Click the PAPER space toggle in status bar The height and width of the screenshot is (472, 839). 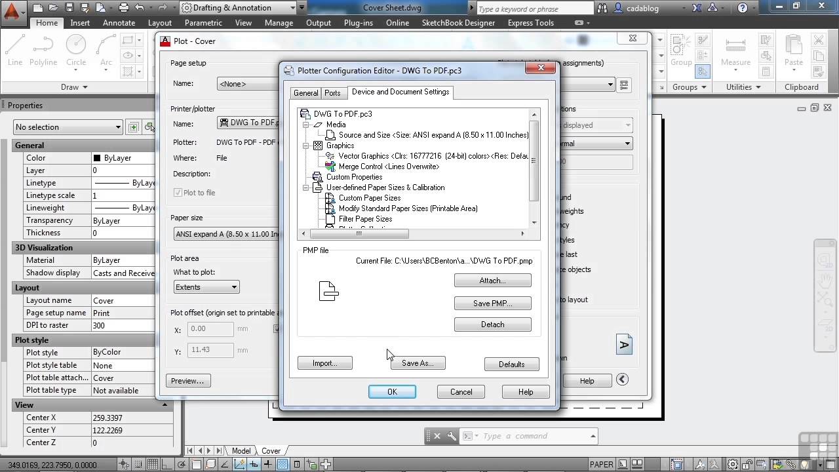pyautogui.click(x=601, y=465)
